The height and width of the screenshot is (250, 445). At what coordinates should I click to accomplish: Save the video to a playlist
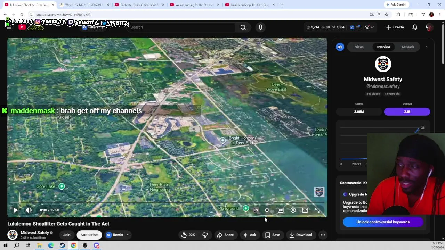273,235
